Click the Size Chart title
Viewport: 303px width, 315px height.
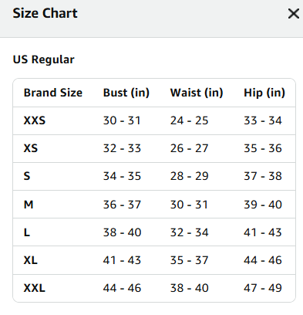[45, 13]
